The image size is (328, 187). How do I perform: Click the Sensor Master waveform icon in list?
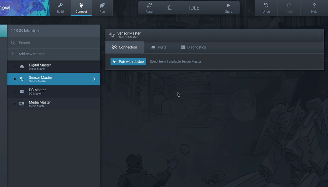pyautogui.click(x=22, y=79)
